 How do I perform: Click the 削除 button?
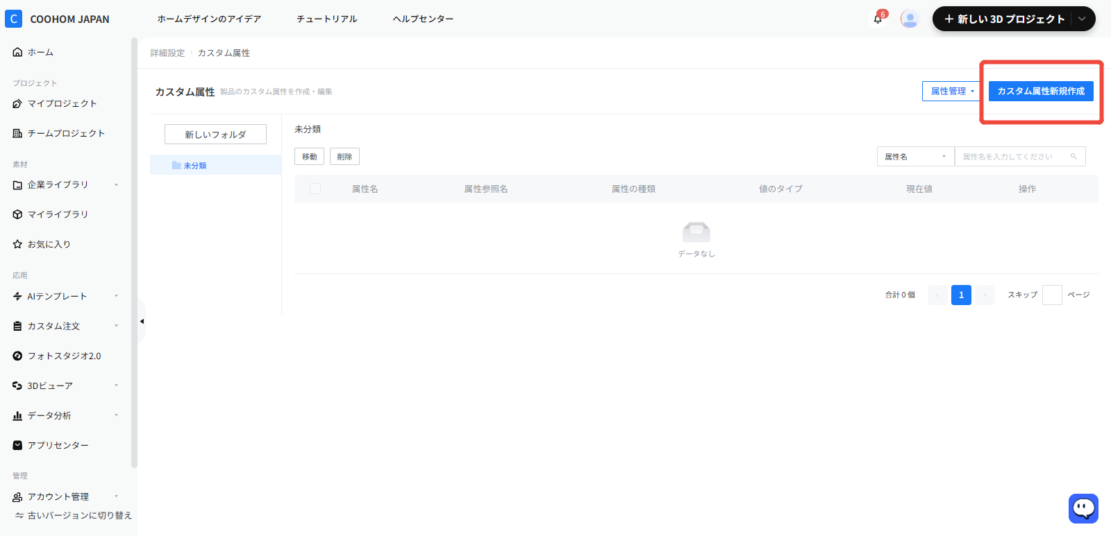(x=344, y=157)
